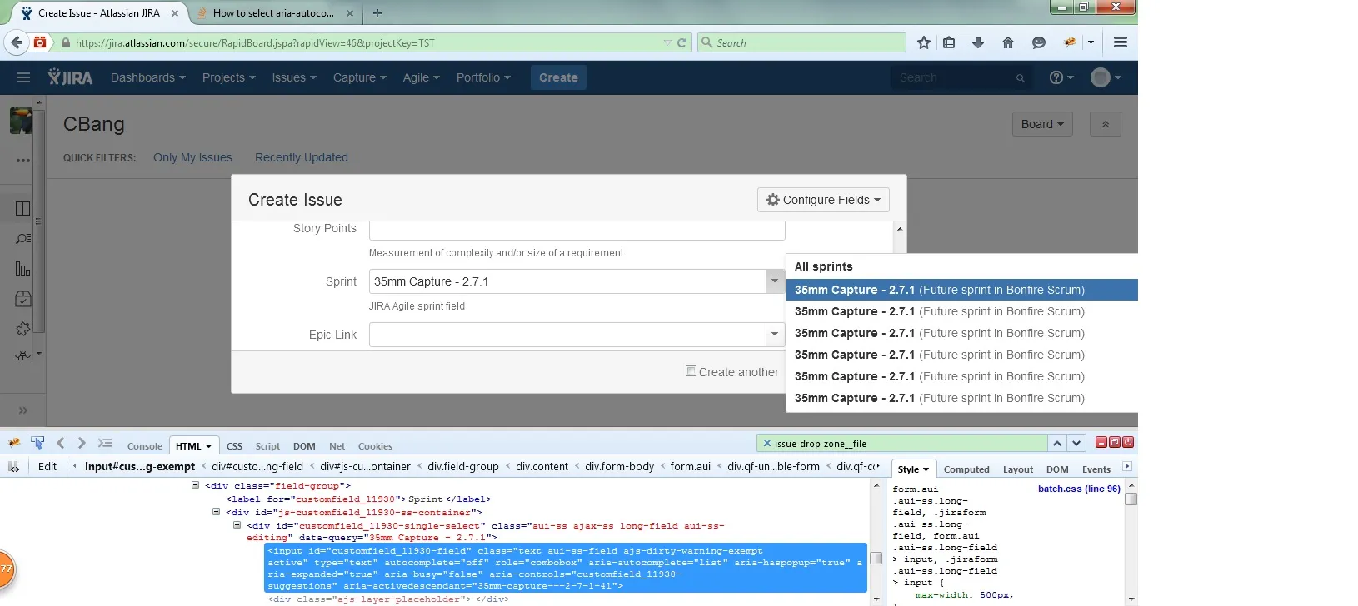
Task: Go to the browser home page icon
Action: [x=1008, y=42]
